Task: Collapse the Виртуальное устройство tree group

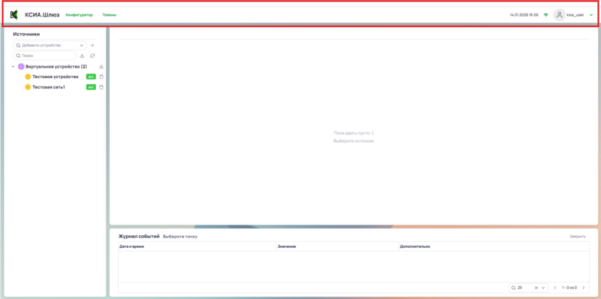Action: click(x=13, y=66)
